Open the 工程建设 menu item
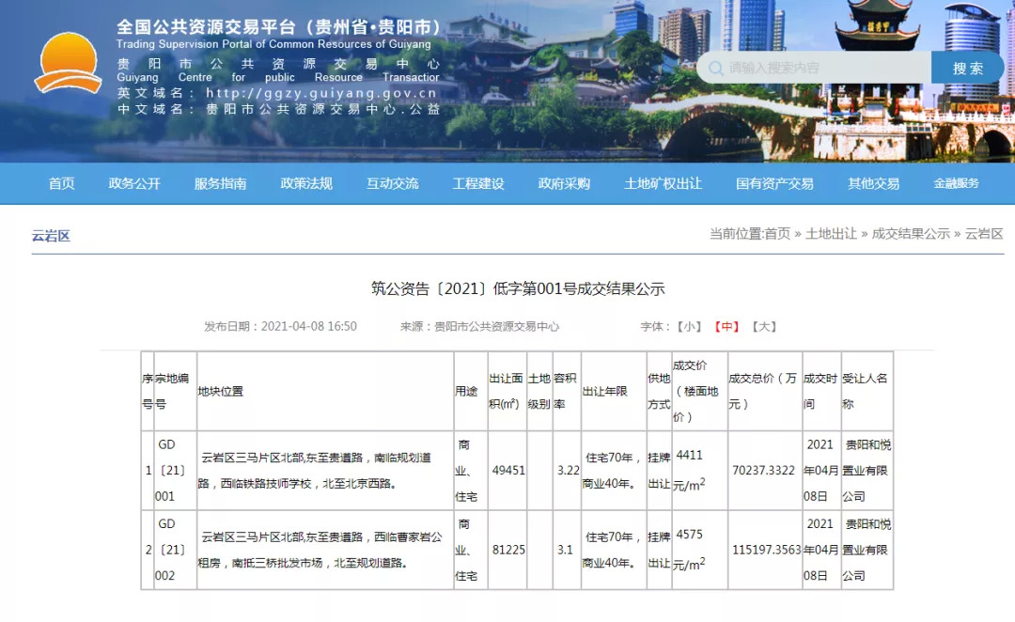This screenshot has width=1015, height=622. (478, 183)
